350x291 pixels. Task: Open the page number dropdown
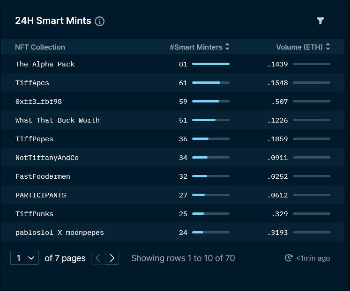pyautogui.click(x=24, y=258)
